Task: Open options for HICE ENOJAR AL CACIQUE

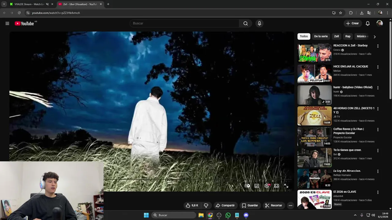Action: (x=378, y=67)
